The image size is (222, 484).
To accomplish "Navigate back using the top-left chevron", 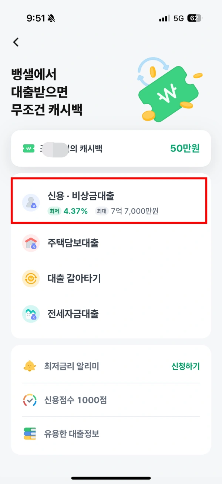I will tap(16, 42).
